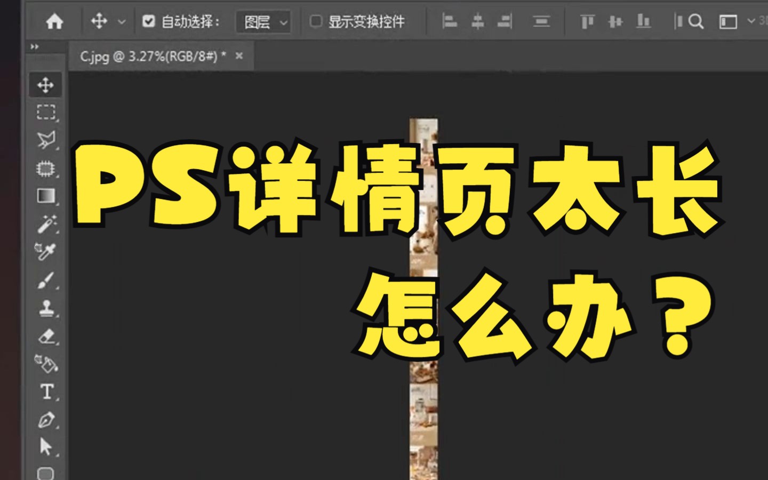Enable the 显示变换控件 checkbox
The height and width of the screenshot is (480, 768).
(x=316, y=21)
